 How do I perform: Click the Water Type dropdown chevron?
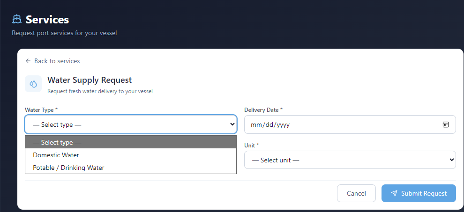coord(232,124)
